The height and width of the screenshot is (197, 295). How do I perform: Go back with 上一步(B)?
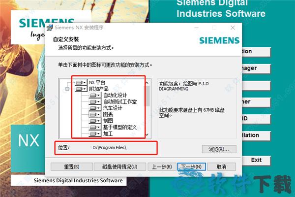coord(162,166)
